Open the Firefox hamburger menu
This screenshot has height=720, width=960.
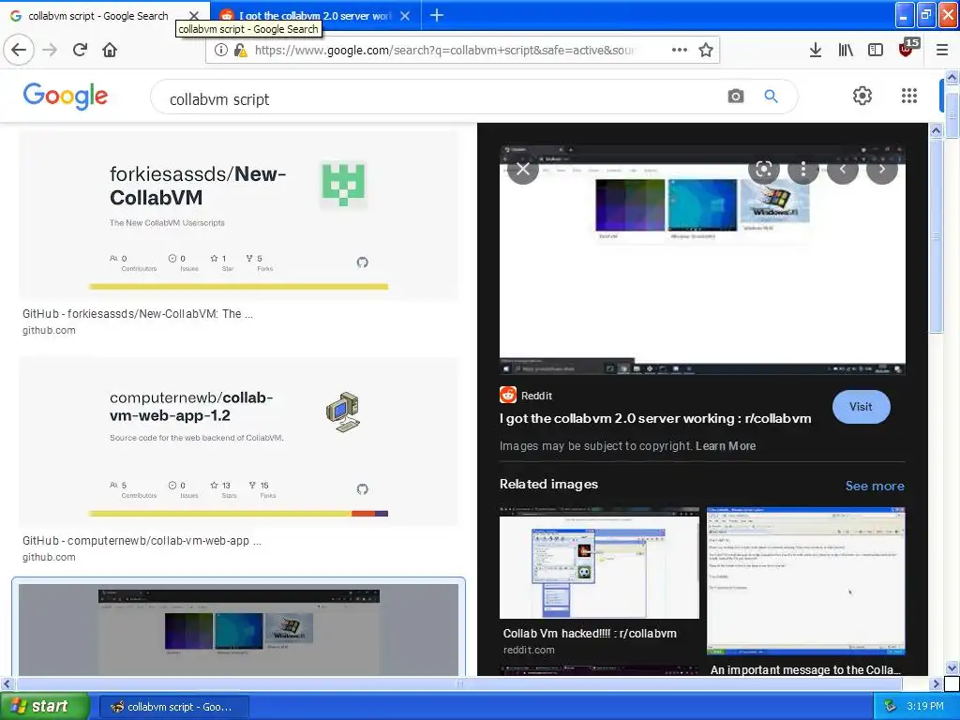942,50
